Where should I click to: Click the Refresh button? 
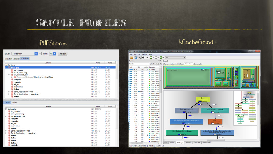tap(63, 53)
